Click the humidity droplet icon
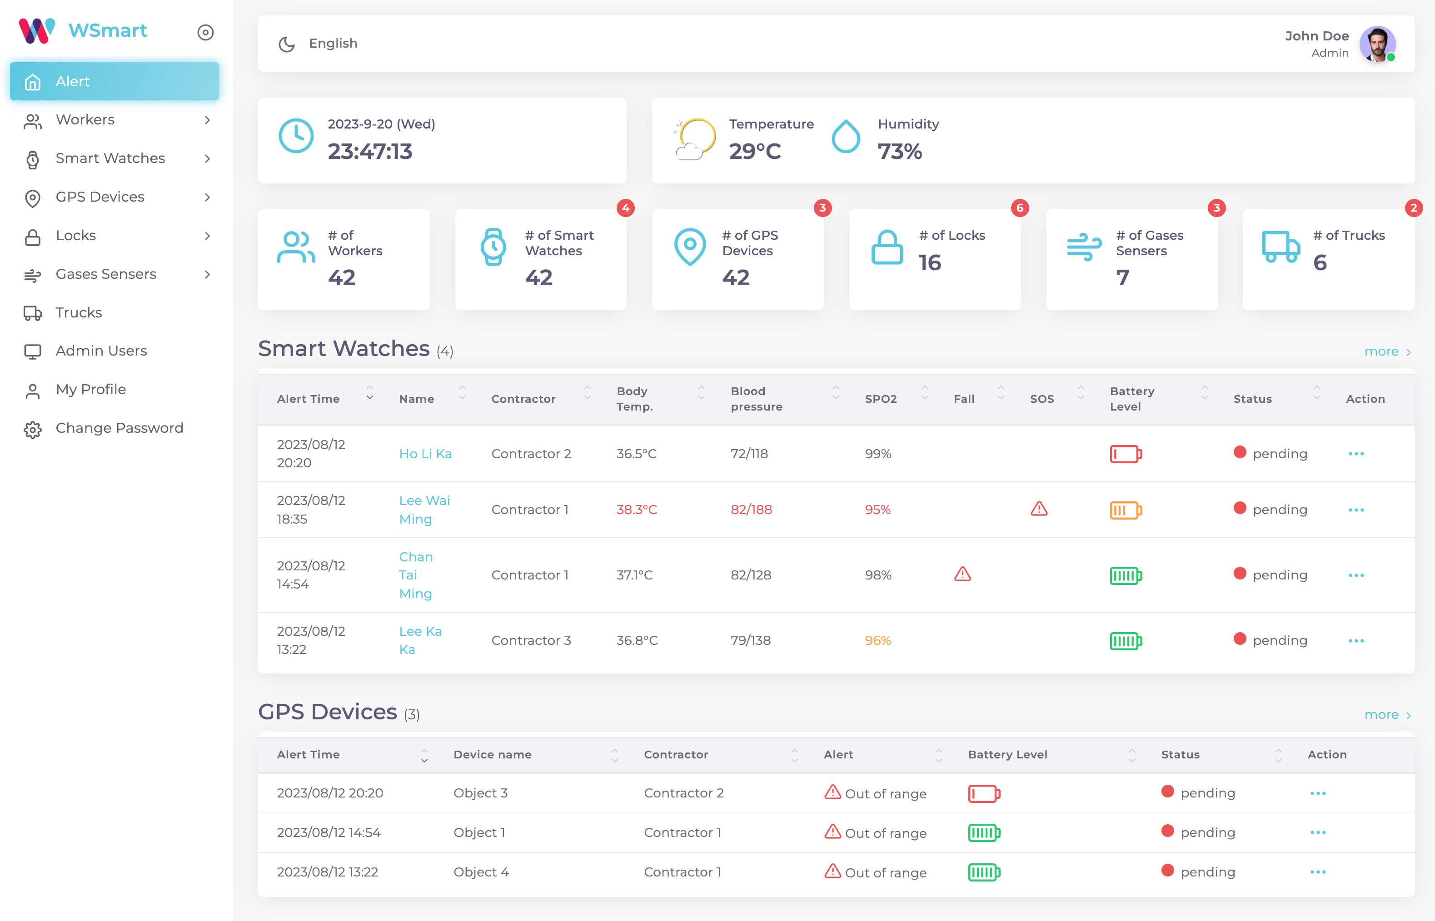Viewport: 1435px width, 921px height. pos(846,137)
